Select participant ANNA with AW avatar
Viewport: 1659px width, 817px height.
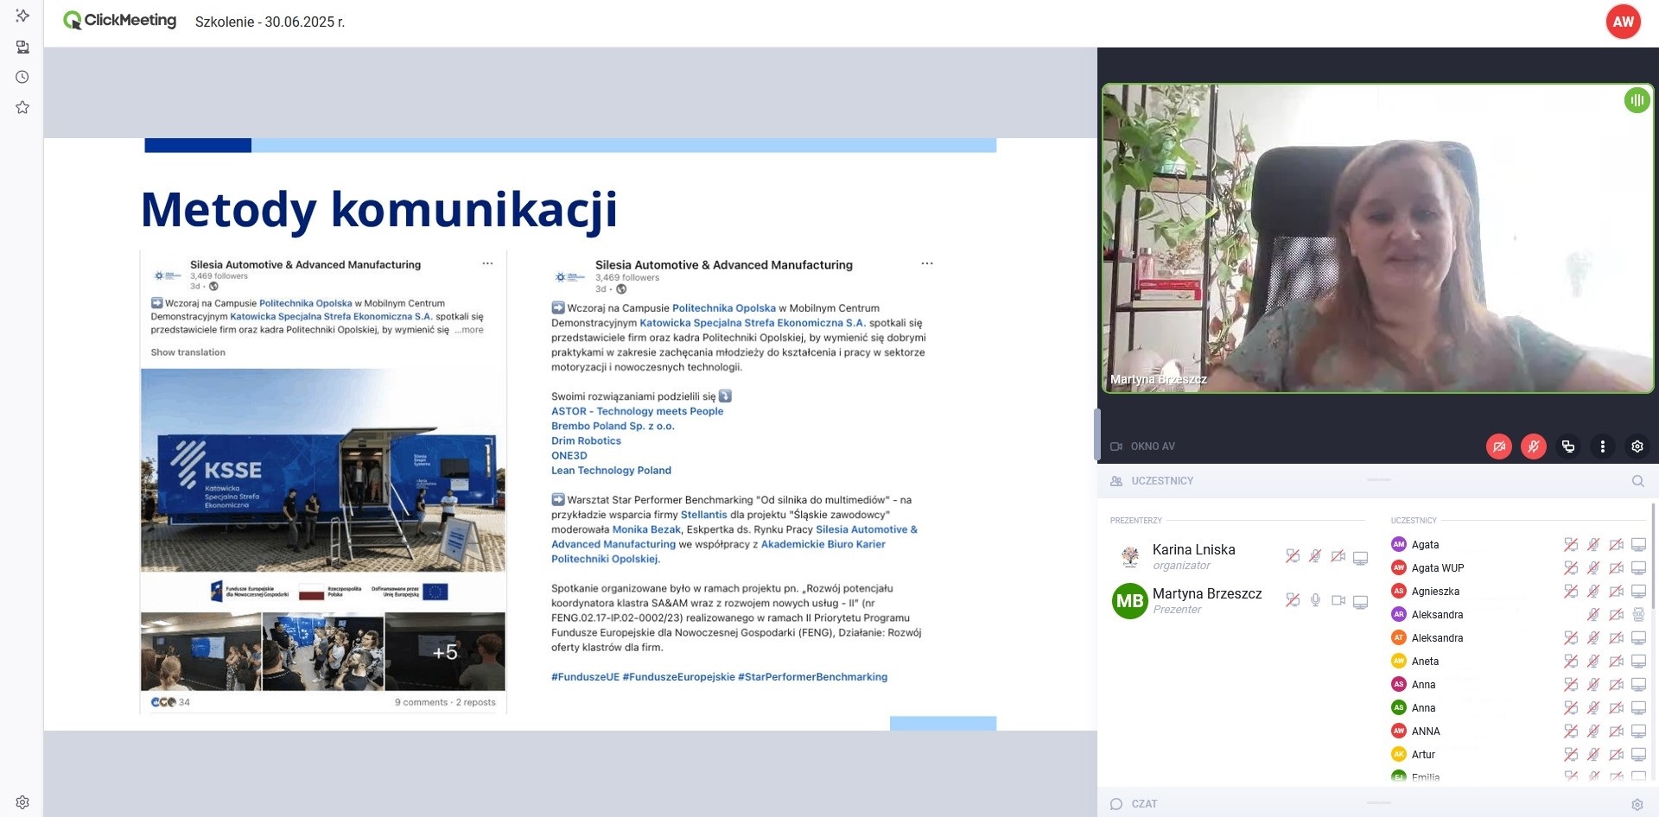click(x=1426, y=731)
